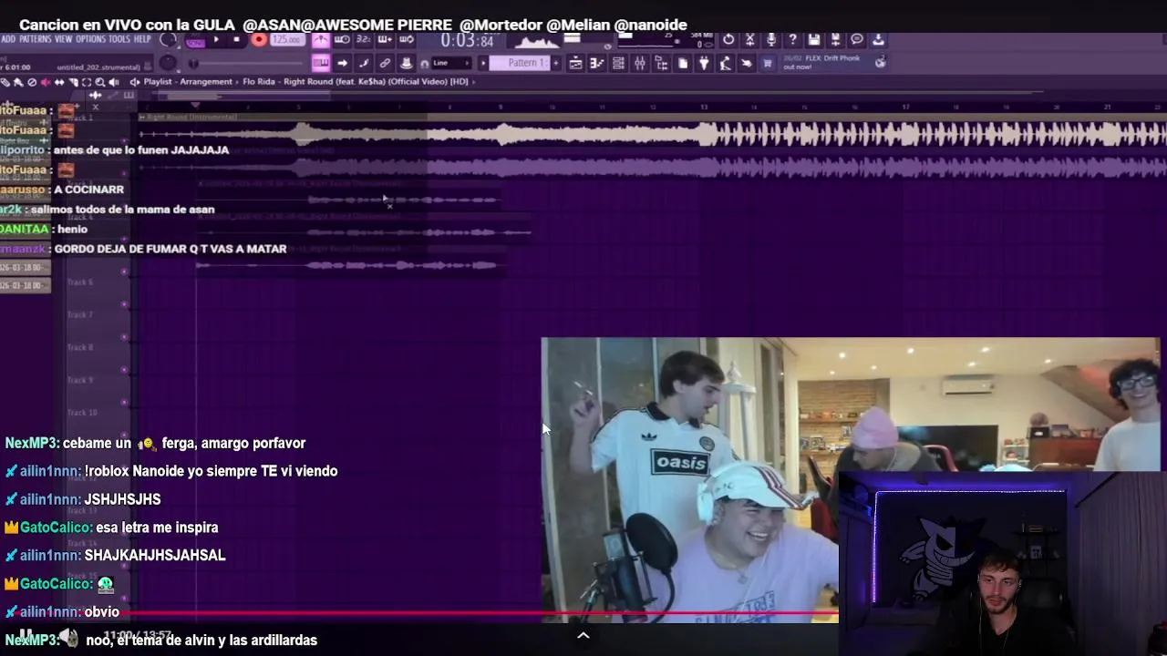Click the stream video pause button

click(x=26, y=635)
